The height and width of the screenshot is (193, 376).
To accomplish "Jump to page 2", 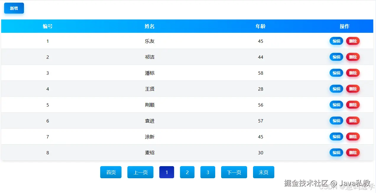I will coord(187,172).
